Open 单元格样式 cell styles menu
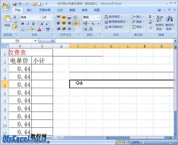178x145 pixels. point(114,27)
